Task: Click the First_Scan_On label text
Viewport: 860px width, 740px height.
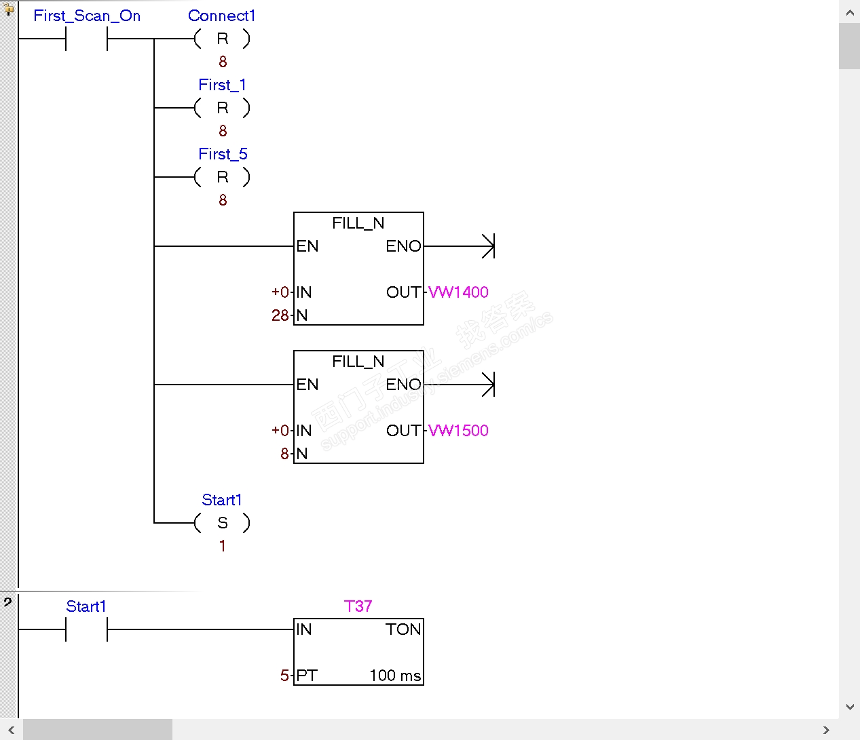Action: pos(87,16)
